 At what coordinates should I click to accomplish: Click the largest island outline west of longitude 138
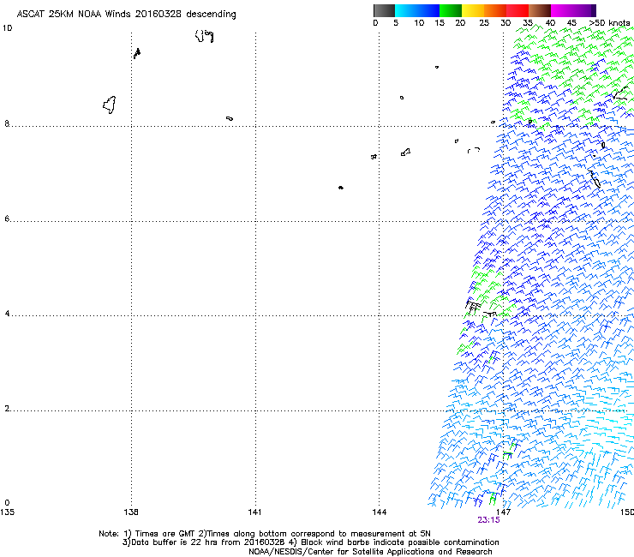[110, 105]
